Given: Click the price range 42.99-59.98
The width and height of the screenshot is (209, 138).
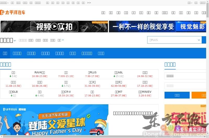Looking at the screenshot, I should coord(119,86).
